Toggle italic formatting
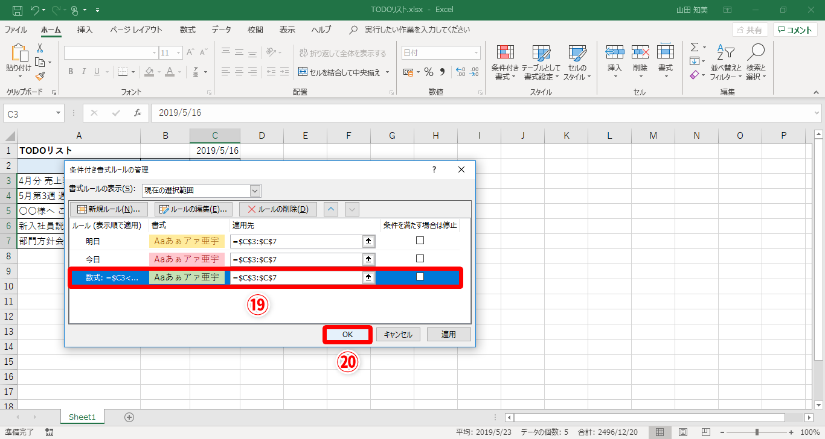Screen dimensions: 825x439 (x=85, y=72)
